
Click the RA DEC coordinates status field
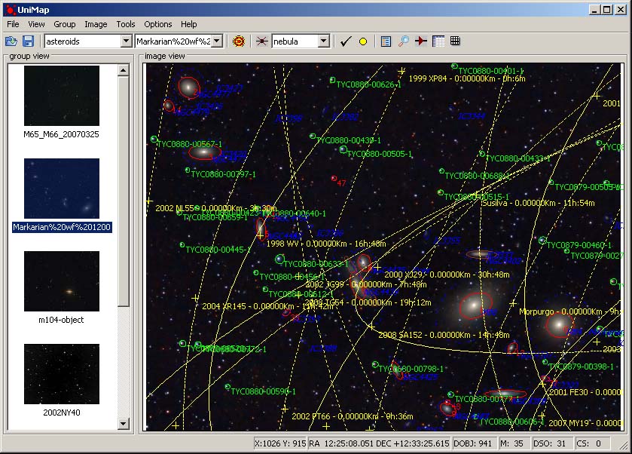click(x=379, y=443)
